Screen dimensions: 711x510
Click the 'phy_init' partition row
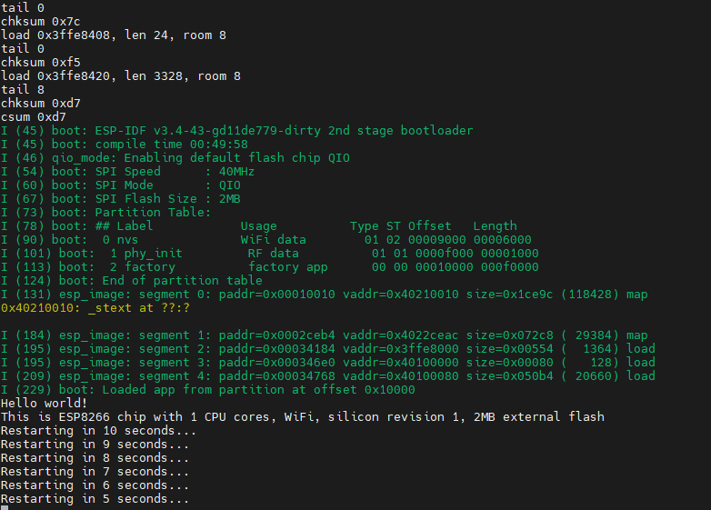point(273,253)
